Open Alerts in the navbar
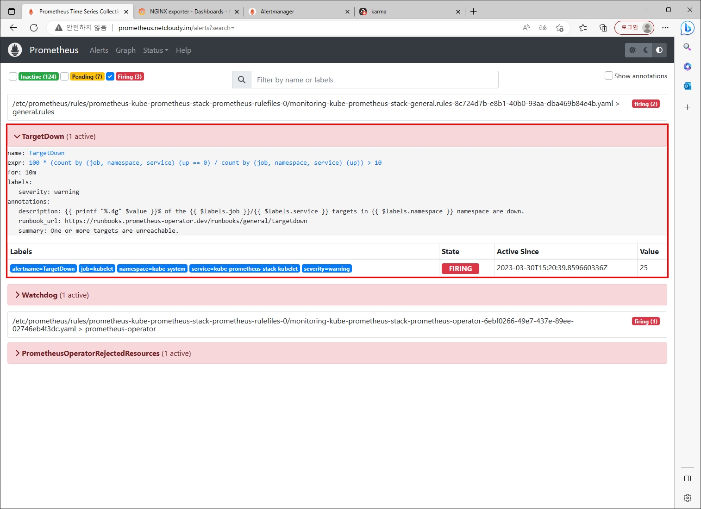Viewport: 701px width, 509px height. 99,50
